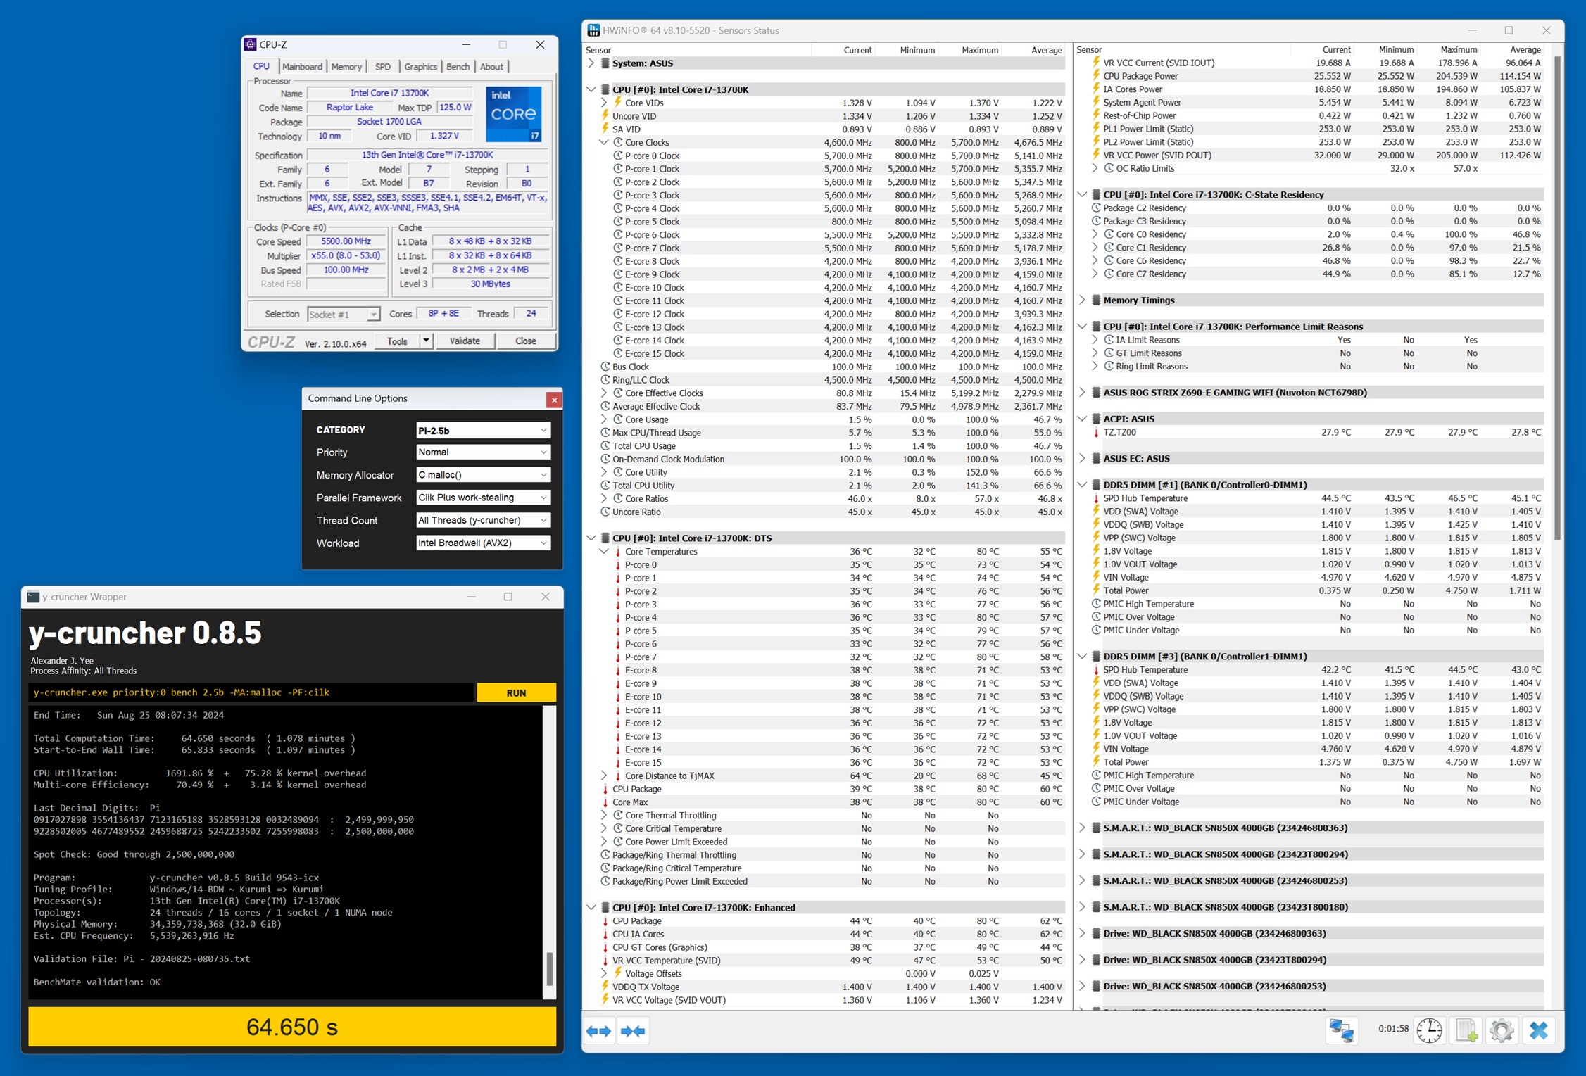Viewport: 1586px width, 1076px height.
Task: Collapse the DTS Core Temperatures subtree
Action: click(x=604, y=552)
